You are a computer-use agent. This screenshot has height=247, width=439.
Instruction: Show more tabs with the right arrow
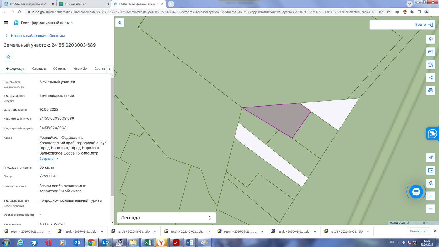pyautogui.click(x=110, y=69)
